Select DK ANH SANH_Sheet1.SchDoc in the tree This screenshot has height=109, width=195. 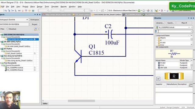point(19,46)
